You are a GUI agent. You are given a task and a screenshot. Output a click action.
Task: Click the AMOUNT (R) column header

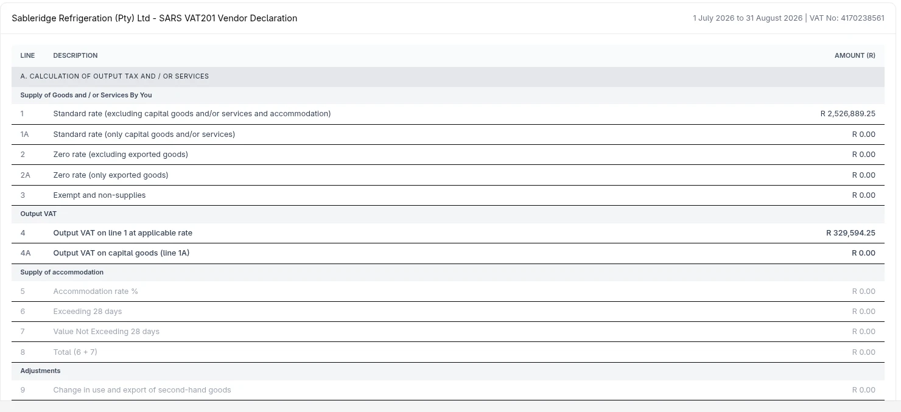pos(855,55)
